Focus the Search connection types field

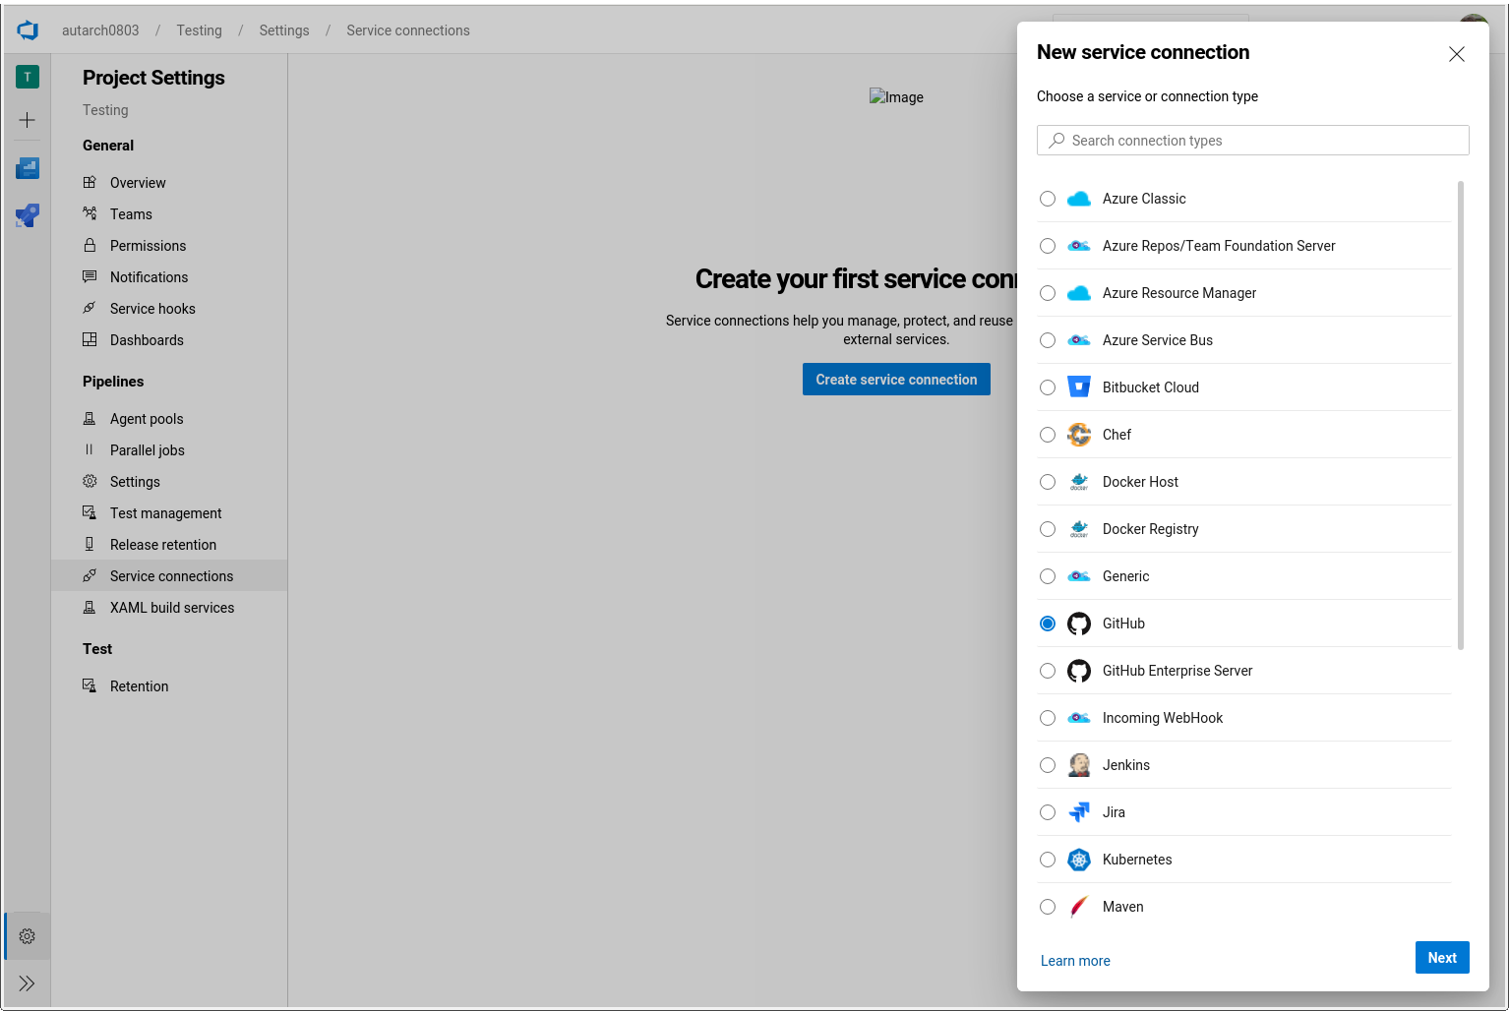point(1253,141)
